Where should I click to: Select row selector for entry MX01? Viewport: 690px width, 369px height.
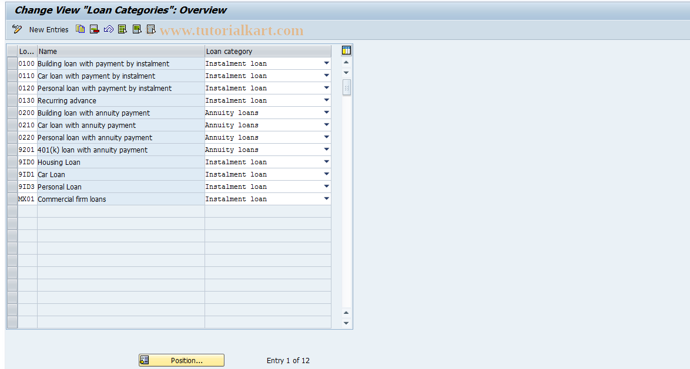point(12,198)
